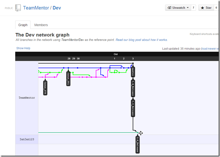220x157 pixels.
Task: Click the watchers count 7
Action: [193, 8]
